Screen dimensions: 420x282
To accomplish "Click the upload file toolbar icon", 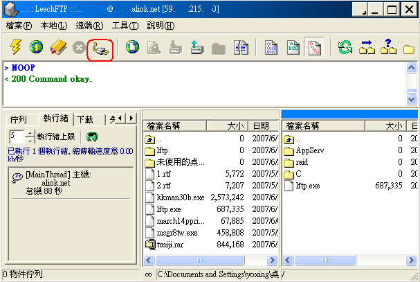I will [197, 48].
